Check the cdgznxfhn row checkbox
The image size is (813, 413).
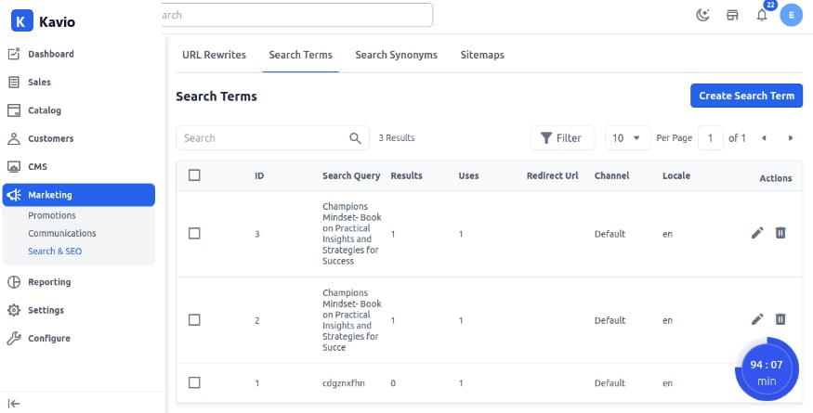pyautogui.click(x=194, y=382)
